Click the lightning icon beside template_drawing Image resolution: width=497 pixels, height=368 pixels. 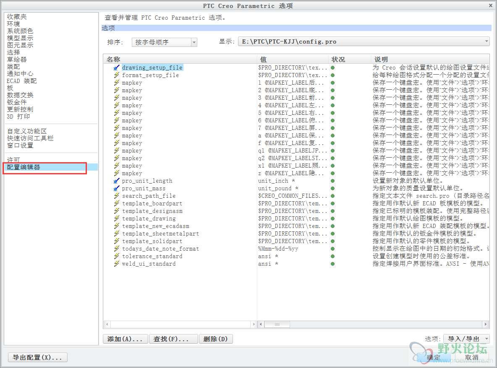pos(117,219)
